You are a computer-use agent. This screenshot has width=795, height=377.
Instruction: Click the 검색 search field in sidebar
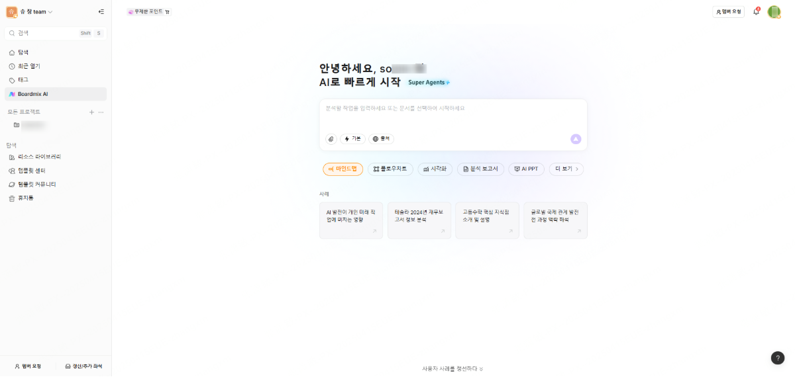pyautogui.click(x=56, y=32)
